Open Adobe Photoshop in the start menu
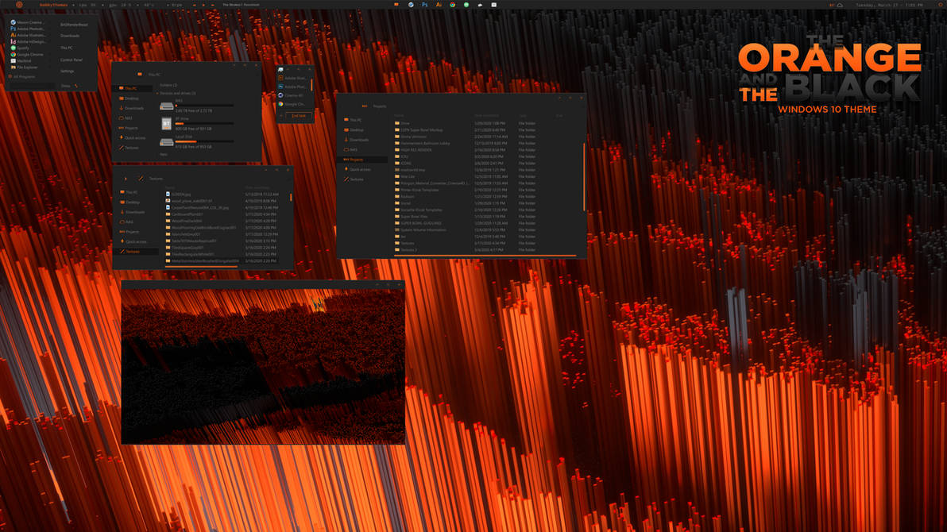This screenshot has height=532, width=947. pos(29,29)
